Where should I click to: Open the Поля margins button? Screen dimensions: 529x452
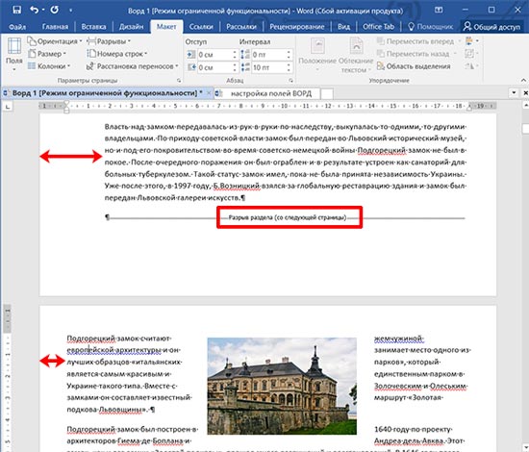tap(14, 54)
